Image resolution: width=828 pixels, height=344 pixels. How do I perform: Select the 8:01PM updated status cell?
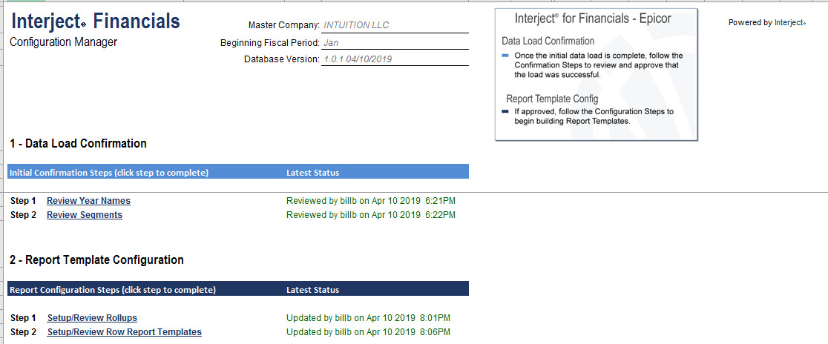[x=368, y=318]
